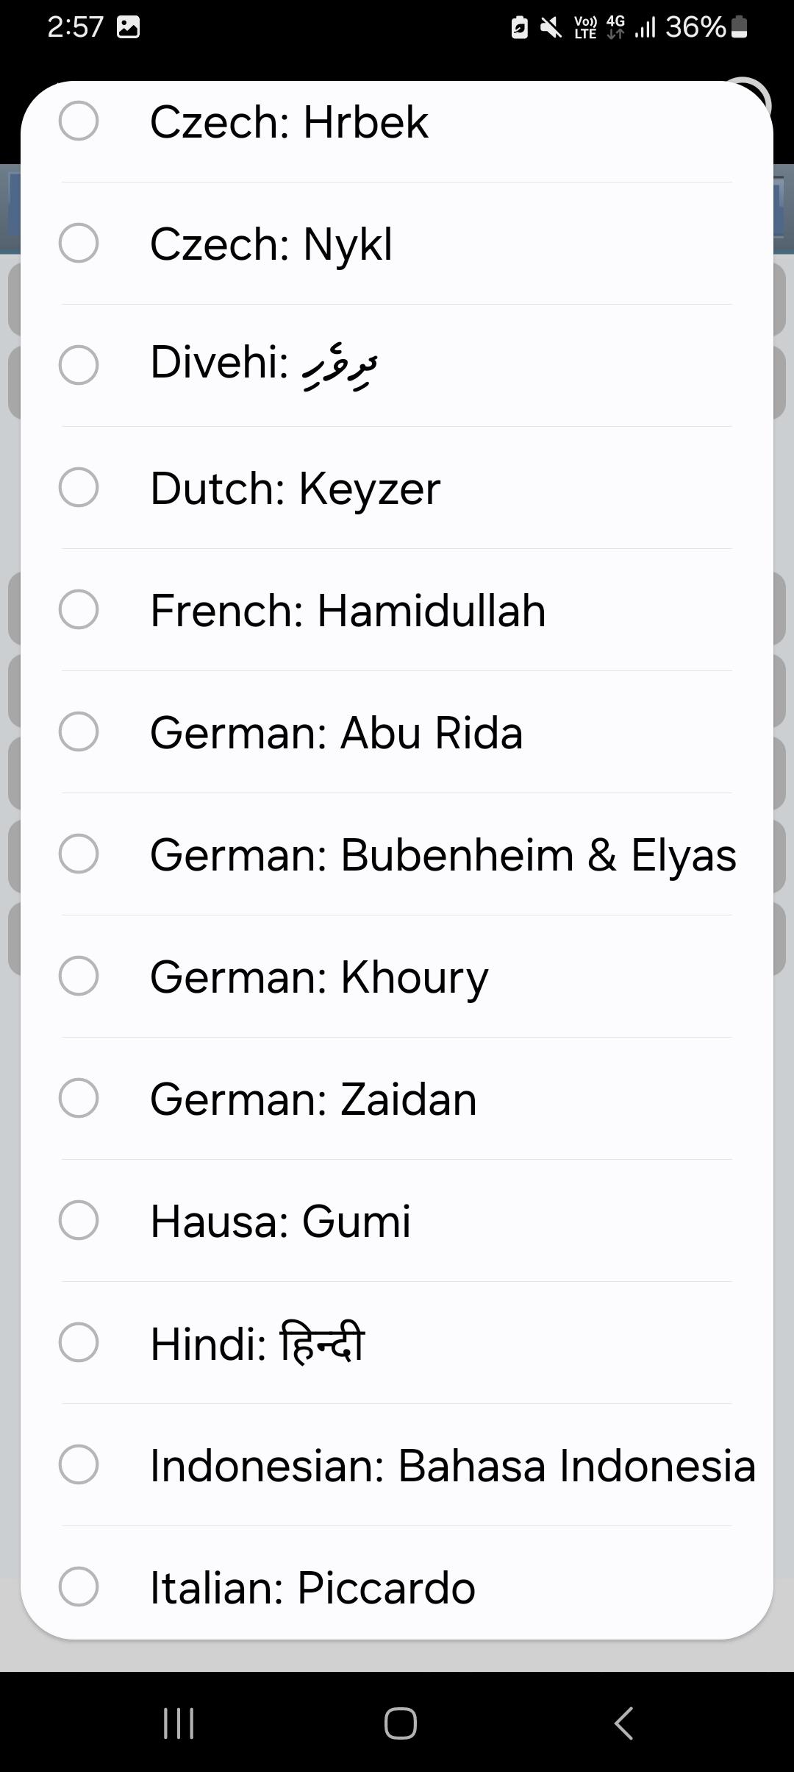The image size is (794, 1772).
Task: Open recent apps navigation icon
Action: pos(178,1723)
